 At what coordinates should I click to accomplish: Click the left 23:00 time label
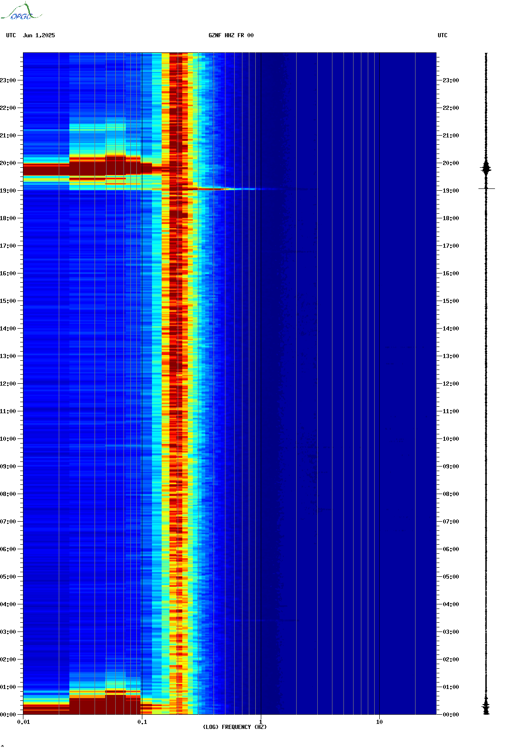(x=8, y=80)
